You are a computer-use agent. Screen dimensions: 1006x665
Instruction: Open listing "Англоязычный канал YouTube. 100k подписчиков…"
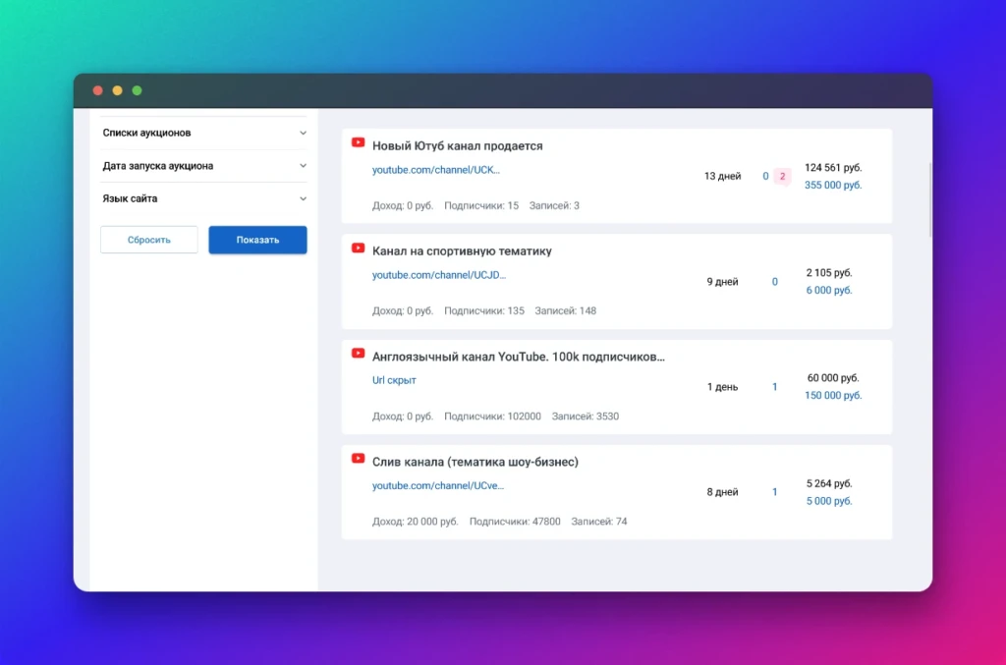(x=519, y=357)
